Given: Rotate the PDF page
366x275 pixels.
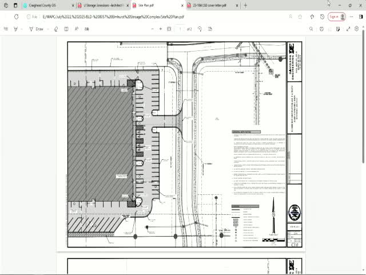Looking at the screenshot, I should 200,29.
